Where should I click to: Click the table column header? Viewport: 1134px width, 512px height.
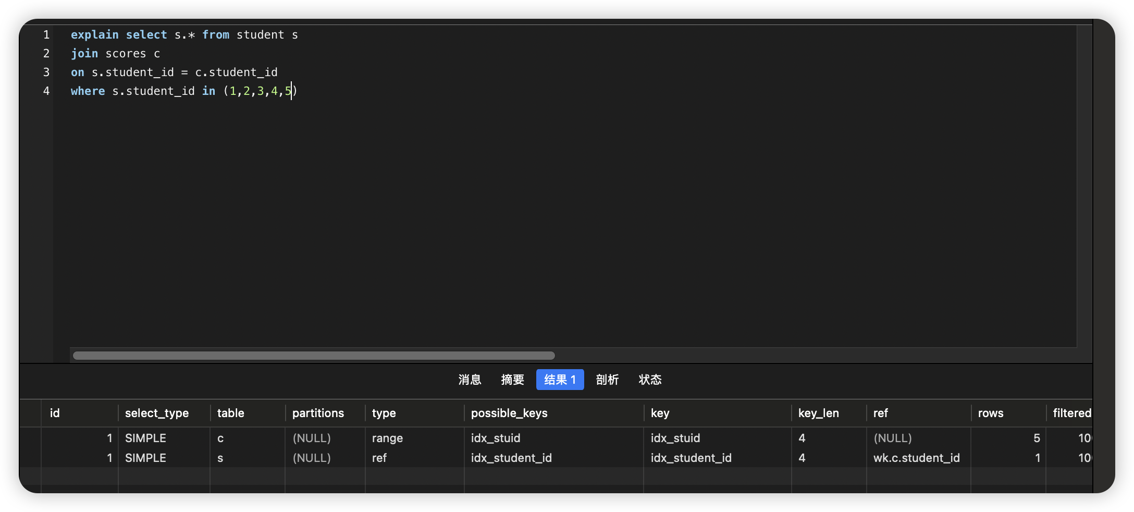click(248, 413)
